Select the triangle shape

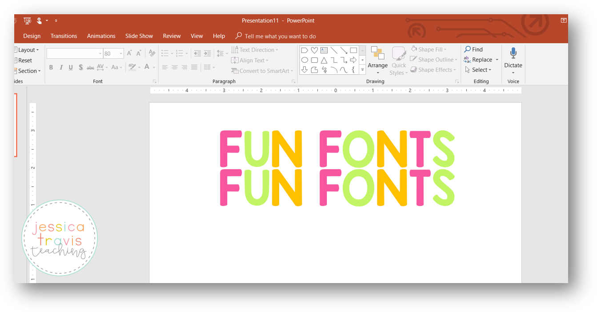tap(324, 60)
